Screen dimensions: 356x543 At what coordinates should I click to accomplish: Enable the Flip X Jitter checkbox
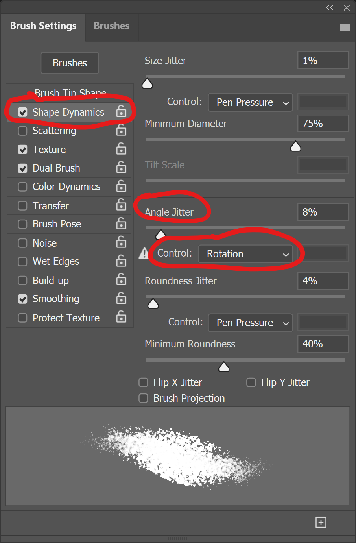pyautogui.click(x=144, y=382)
